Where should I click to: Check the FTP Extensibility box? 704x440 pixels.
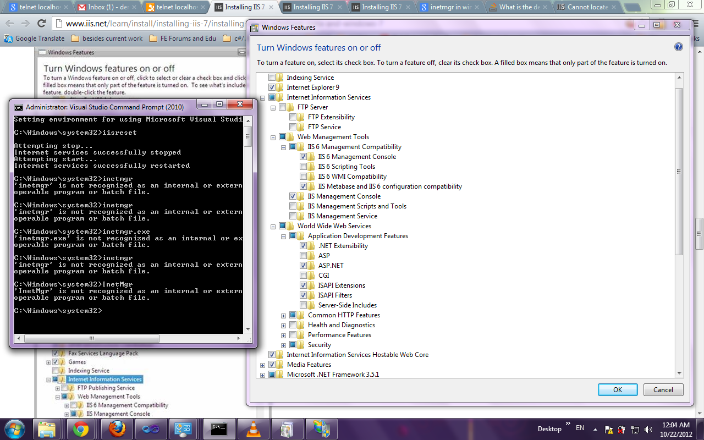(293, 117)
